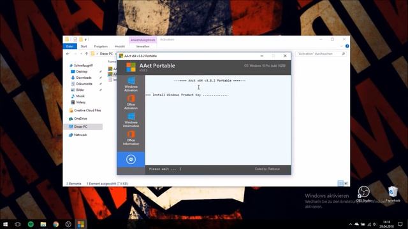This screenshot has height=229, width=408.
Task: Click the Quick Access Toolbar dropdown arrow
Action: click(x=85, y=39)
